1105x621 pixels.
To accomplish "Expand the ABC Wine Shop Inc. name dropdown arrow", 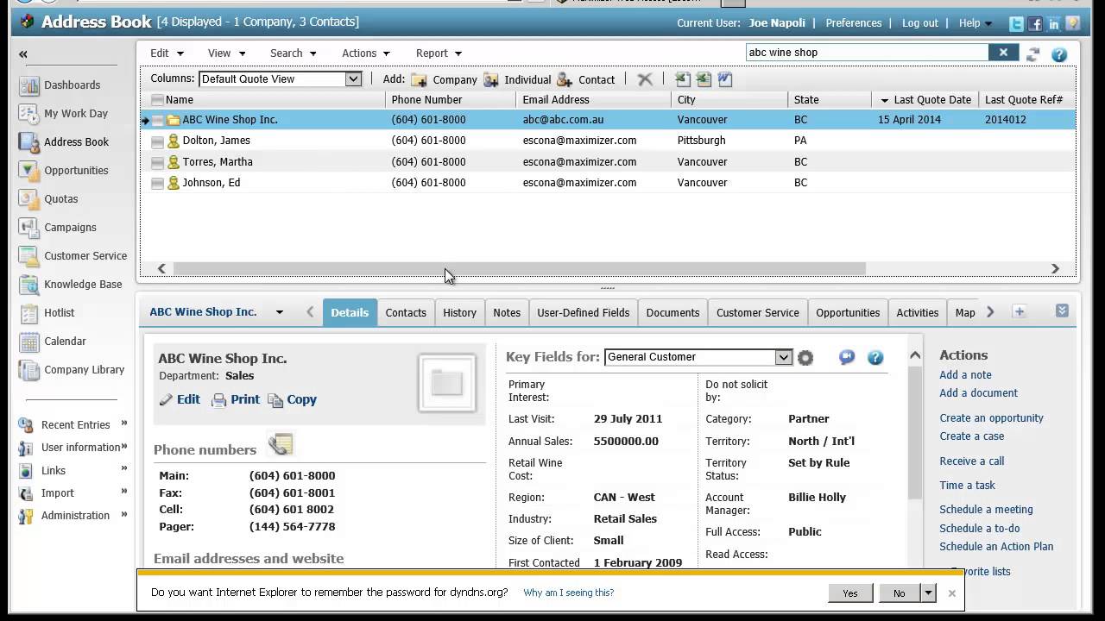I will 279,312.
